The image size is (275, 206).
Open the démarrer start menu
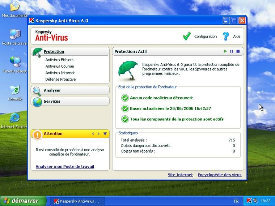click(x=23, y=201)
